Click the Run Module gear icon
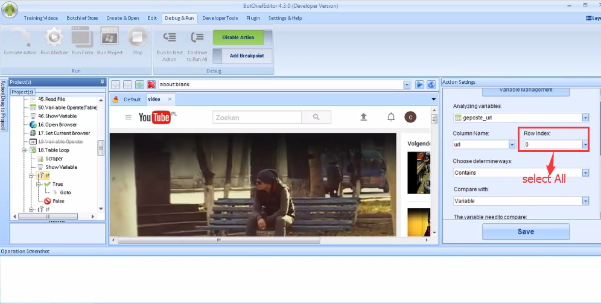This screenshot has width=601, height=304. pyautogui.click(x=54, y=38)
